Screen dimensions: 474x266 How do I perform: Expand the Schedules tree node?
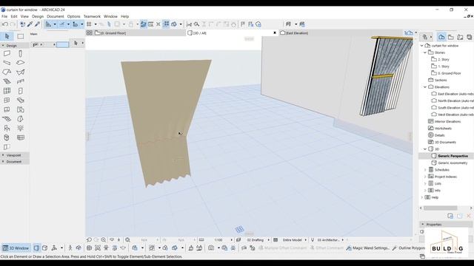click(425, 170)
